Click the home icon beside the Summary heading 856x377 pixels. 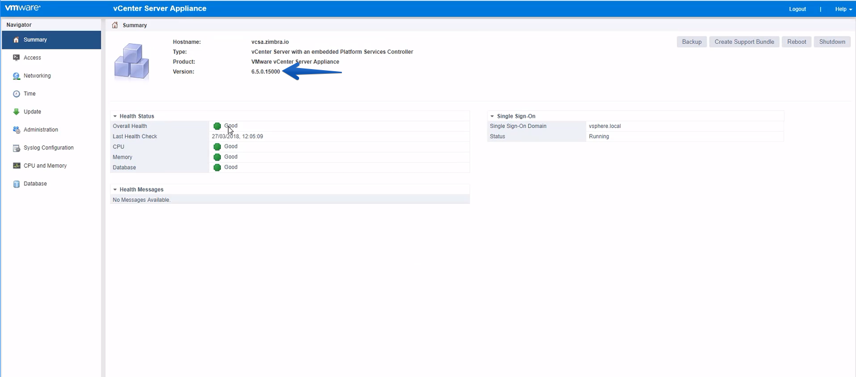pyautogui.click(x=115, y=25)
